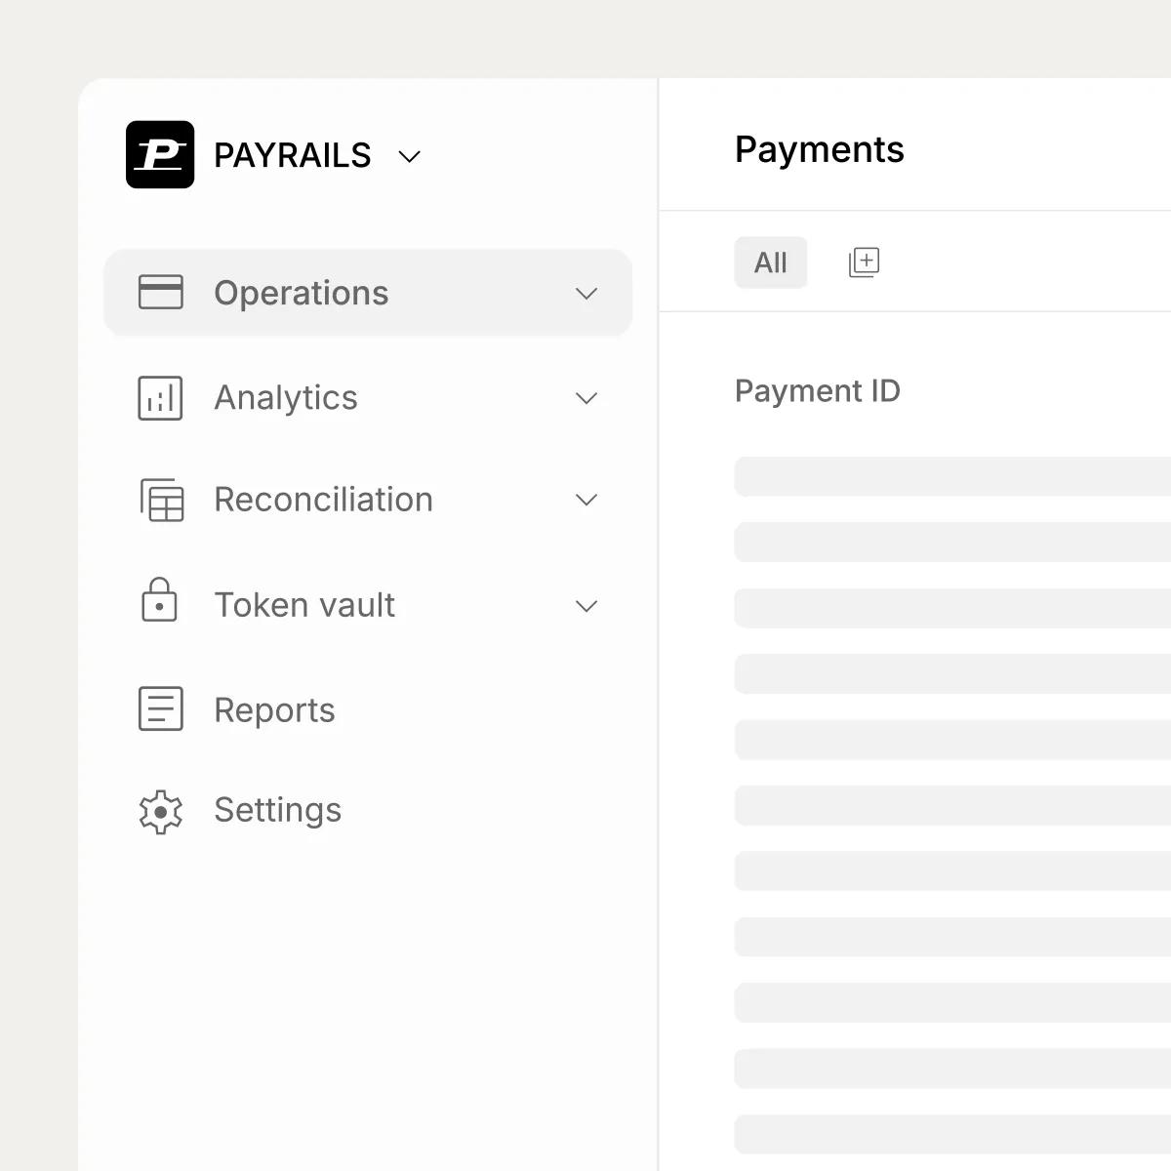
Task: Click the Payment ID column header
Action: point(818,391)
